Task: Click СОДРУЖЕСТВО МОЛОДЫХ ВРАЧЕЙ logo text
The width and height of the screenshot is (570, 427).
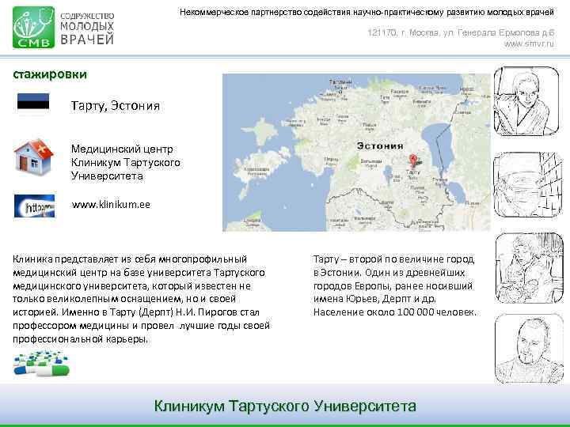Action: [87, 28]
